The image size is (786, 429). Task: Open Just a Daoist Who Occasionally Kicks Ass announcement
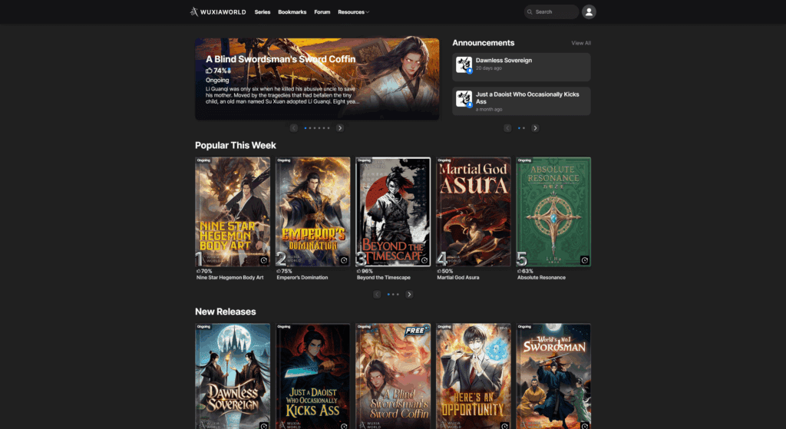[521, 101]
